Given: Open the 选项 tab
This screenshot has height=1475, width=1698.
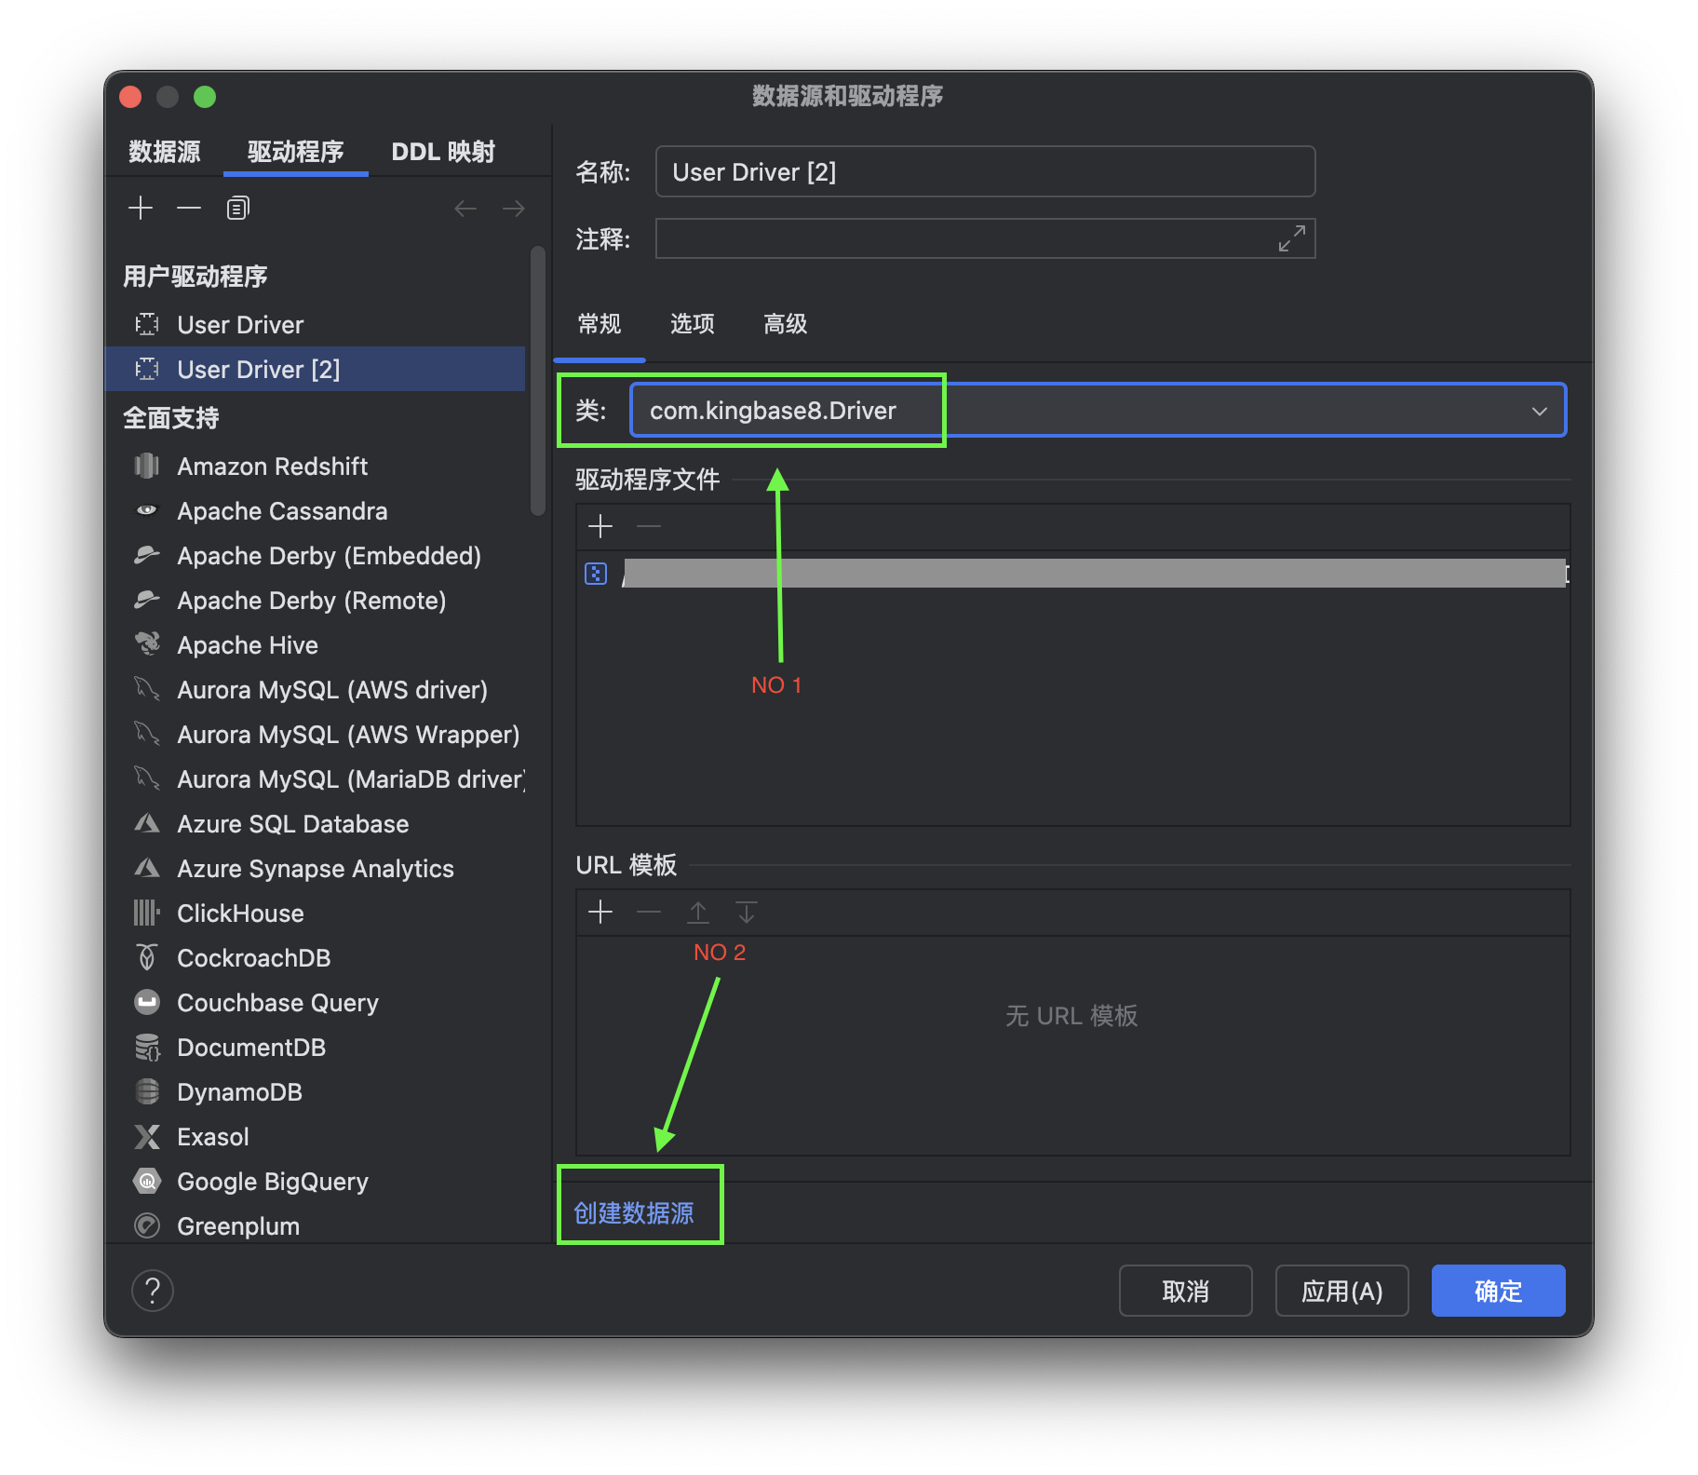Looking at the screenshot, I should click(691, 324).
